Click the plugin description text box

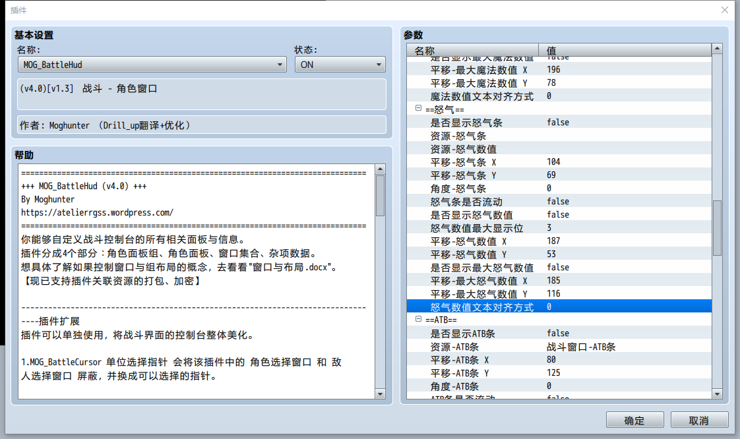(x=202, y=94)
